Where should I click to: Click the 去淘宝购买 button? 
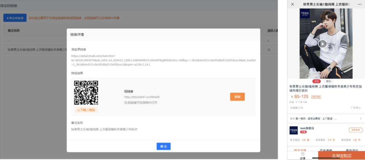point(341,156)
